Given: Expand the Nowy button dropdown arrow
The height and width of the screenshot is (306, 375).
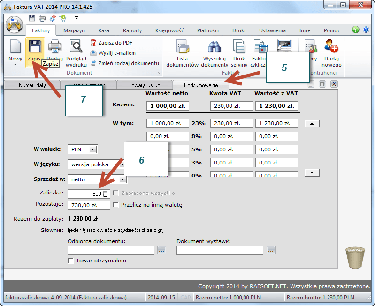Looking at the screenshot, I should [x=15, y=65].
